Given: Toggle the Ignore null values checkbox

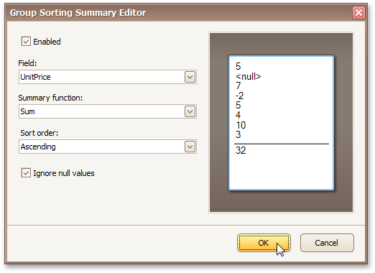Looking at the screenshot, I should pyautogui.click(x=26, y=173).
